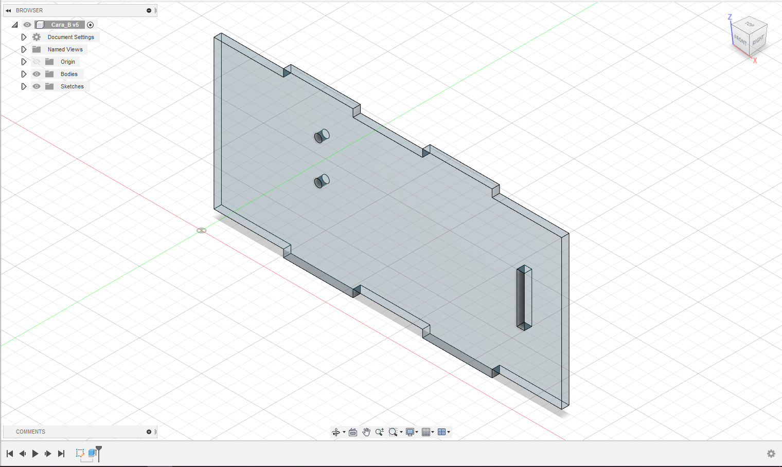Select the Named Views tree label

click(65, 49)
